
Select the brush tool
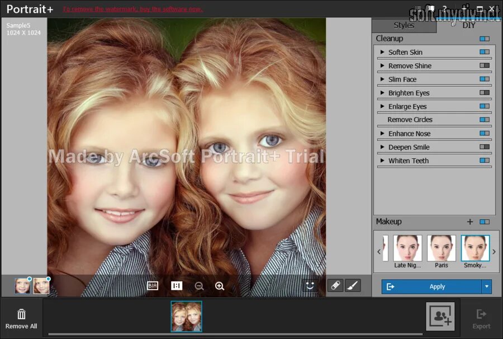pos(353,285)
